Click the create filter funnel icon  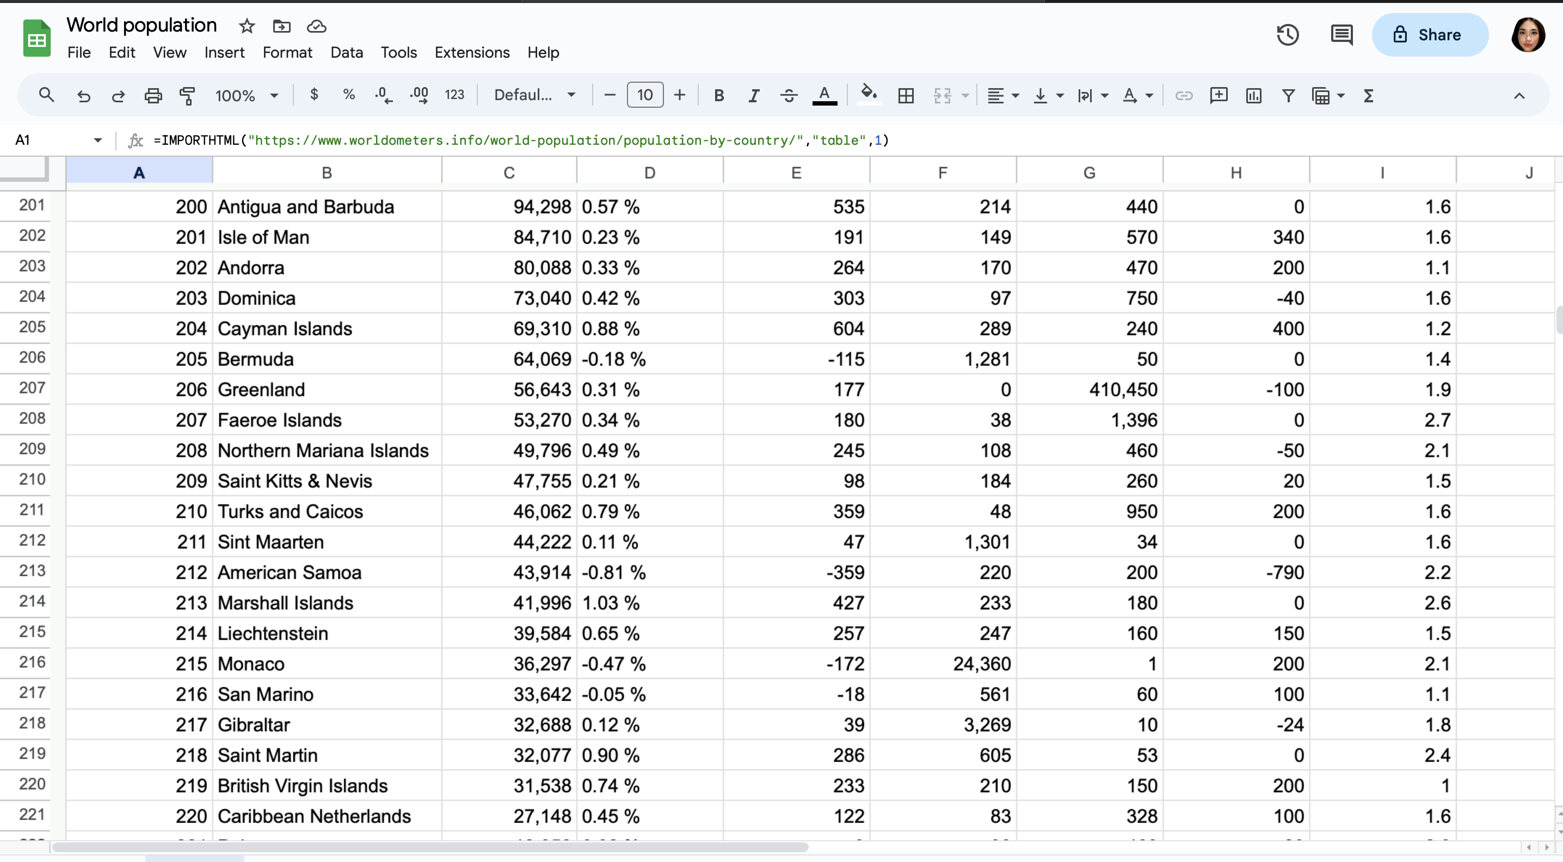pyautogui.click(x=1288, y=95)
